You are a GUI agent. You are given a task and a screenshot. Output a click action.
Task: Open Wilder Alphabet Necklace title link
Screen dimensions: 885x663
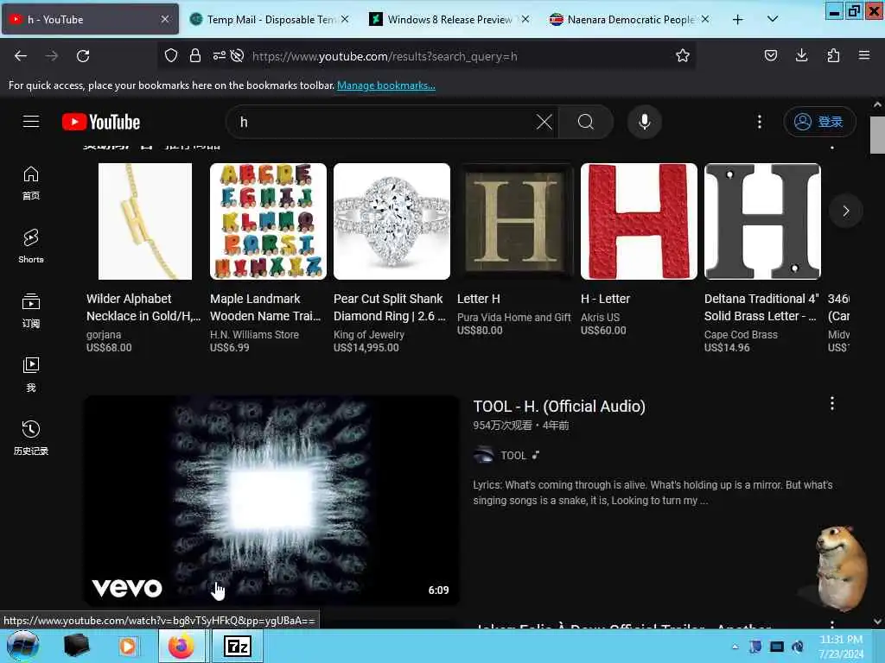[x=143, y=307]
